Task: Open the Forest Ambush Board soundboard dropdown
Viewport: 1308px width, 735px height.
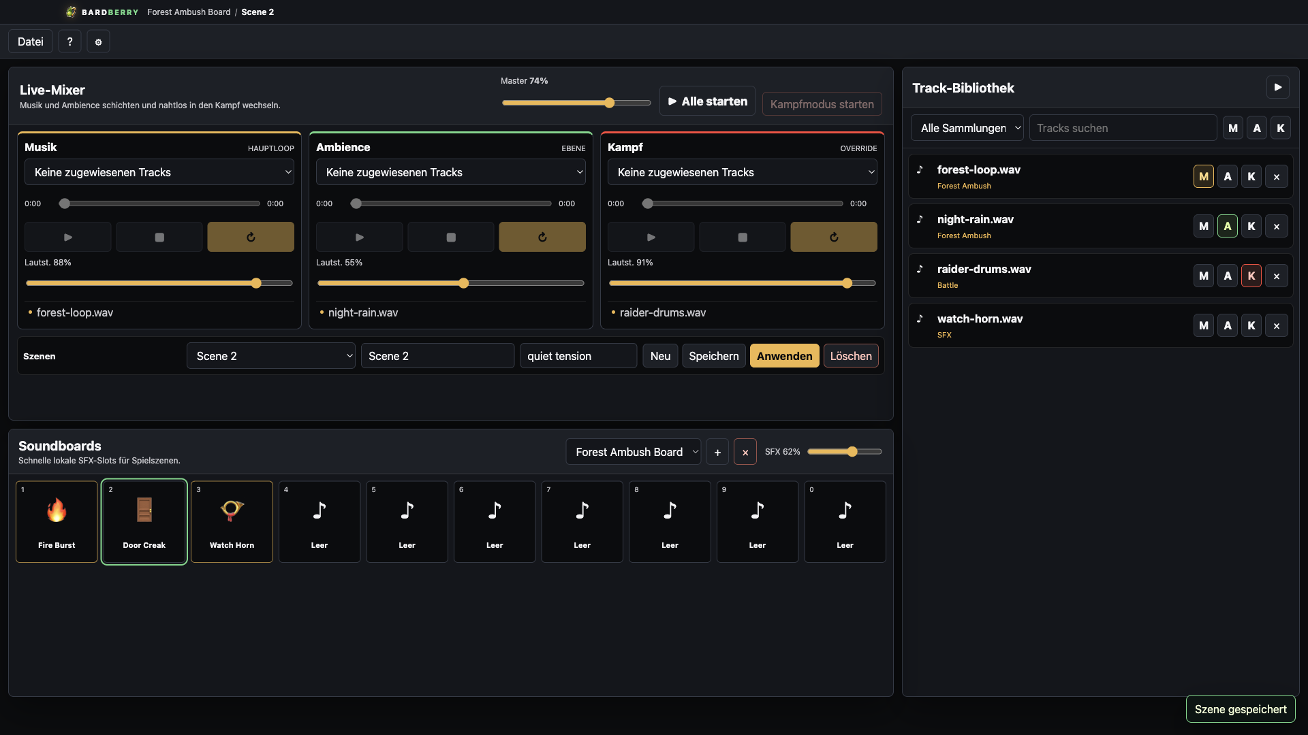Action: [634, 452]
